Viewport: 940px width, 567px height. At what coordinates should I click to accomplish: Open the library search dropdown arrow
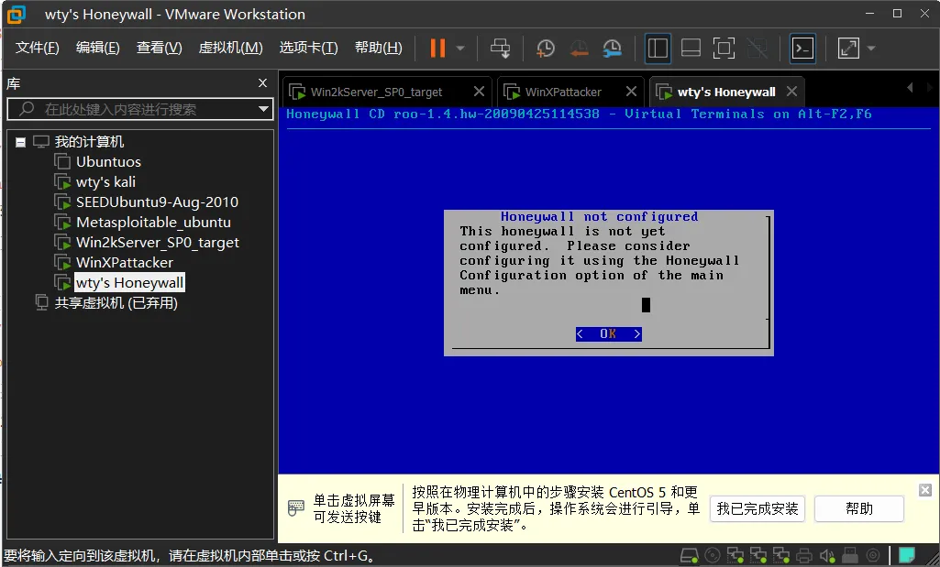point(263,109)
